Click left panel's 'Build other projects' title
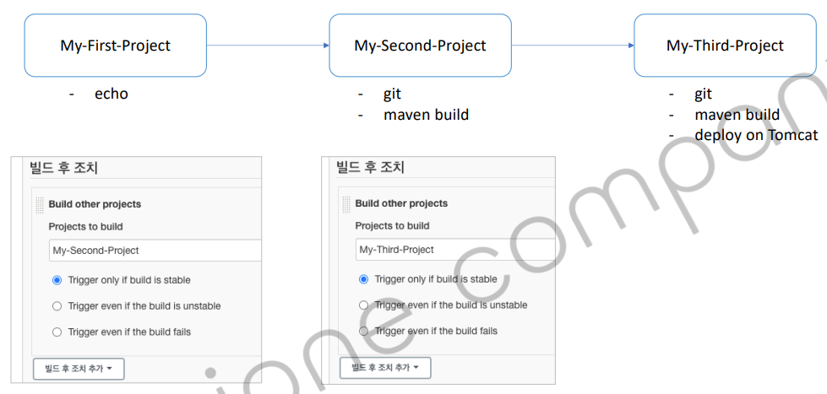Image resolution: width=827 pixels, height=394 pixels. click(x=95, y=204)
